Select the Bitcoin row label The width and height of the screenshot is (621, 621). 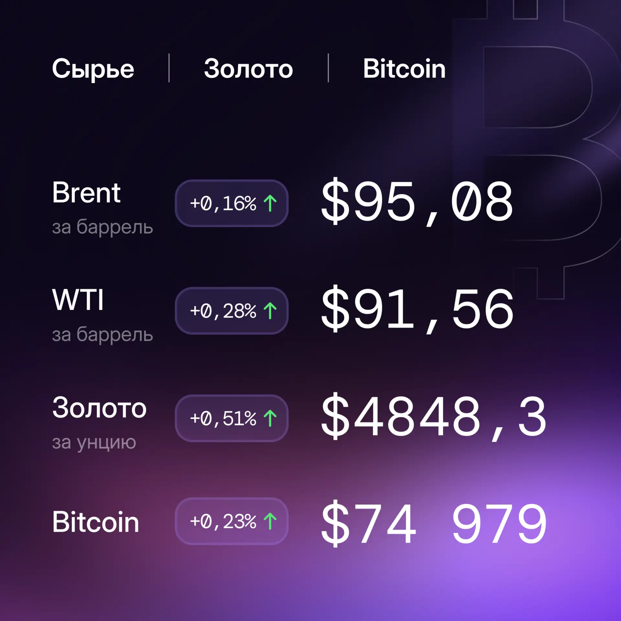[x=96, y=522]
